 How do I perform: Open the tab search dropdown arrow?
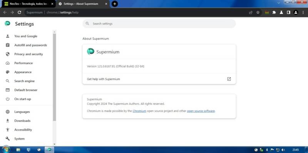coord(278,3)
